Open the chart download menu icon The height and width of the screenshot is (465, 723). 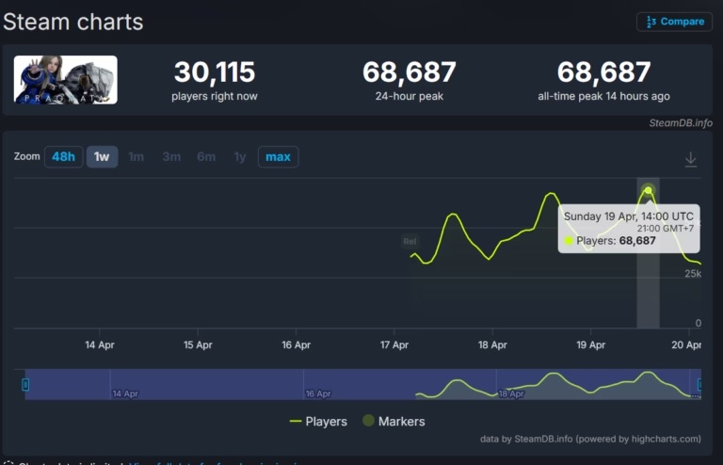click(x=690, y=160)
